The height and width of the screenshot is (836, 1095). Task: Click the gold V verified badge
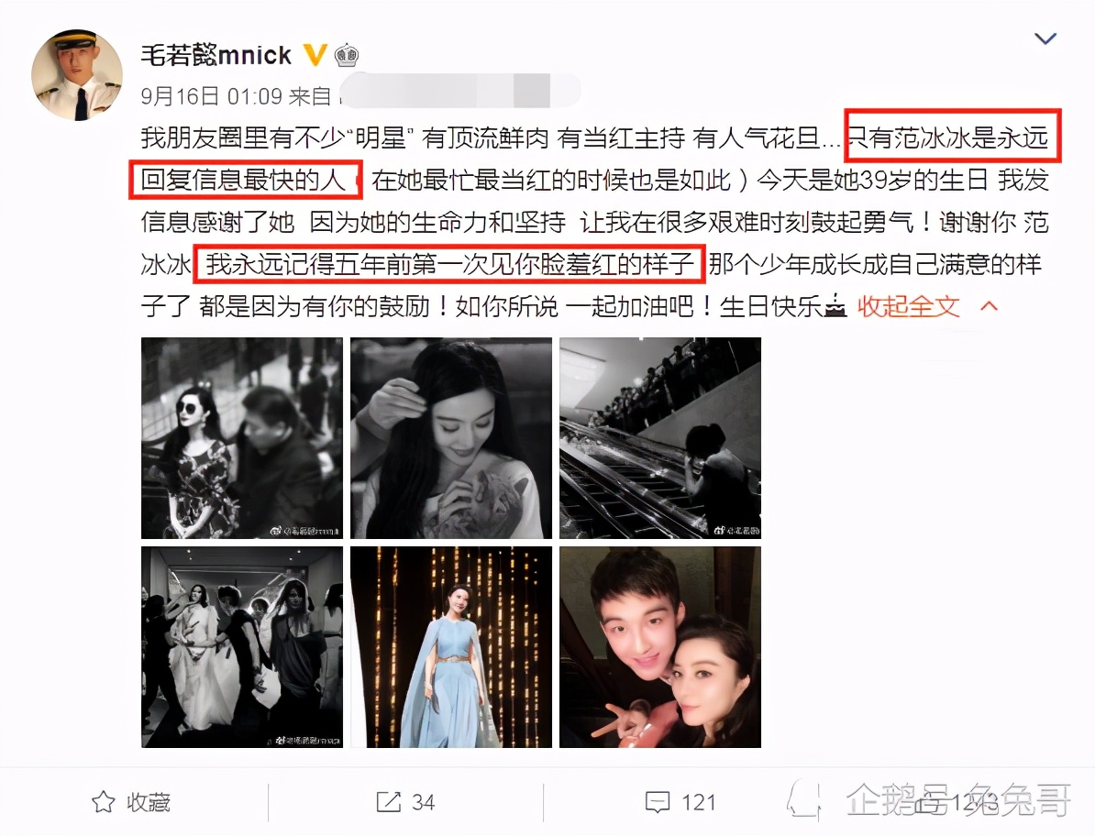(x=315, y=54)
